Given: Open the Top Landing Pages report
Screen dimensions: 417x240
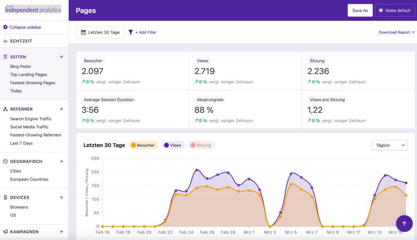Looking at the screenshot, I should [28, 74].
